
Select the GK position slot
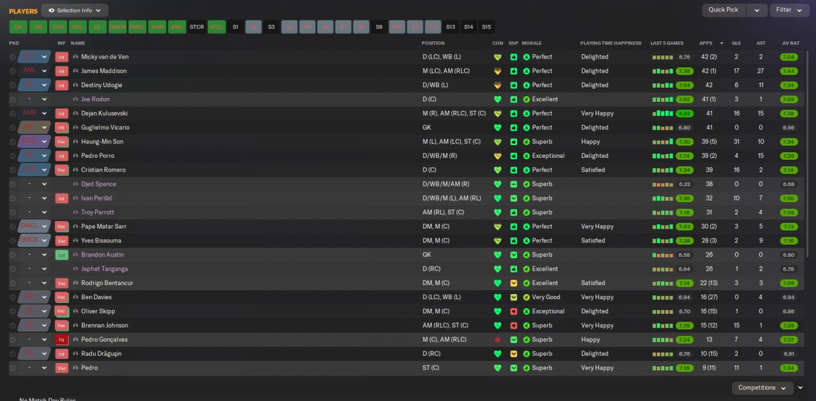pyautogui.click(x=18, y=27)
